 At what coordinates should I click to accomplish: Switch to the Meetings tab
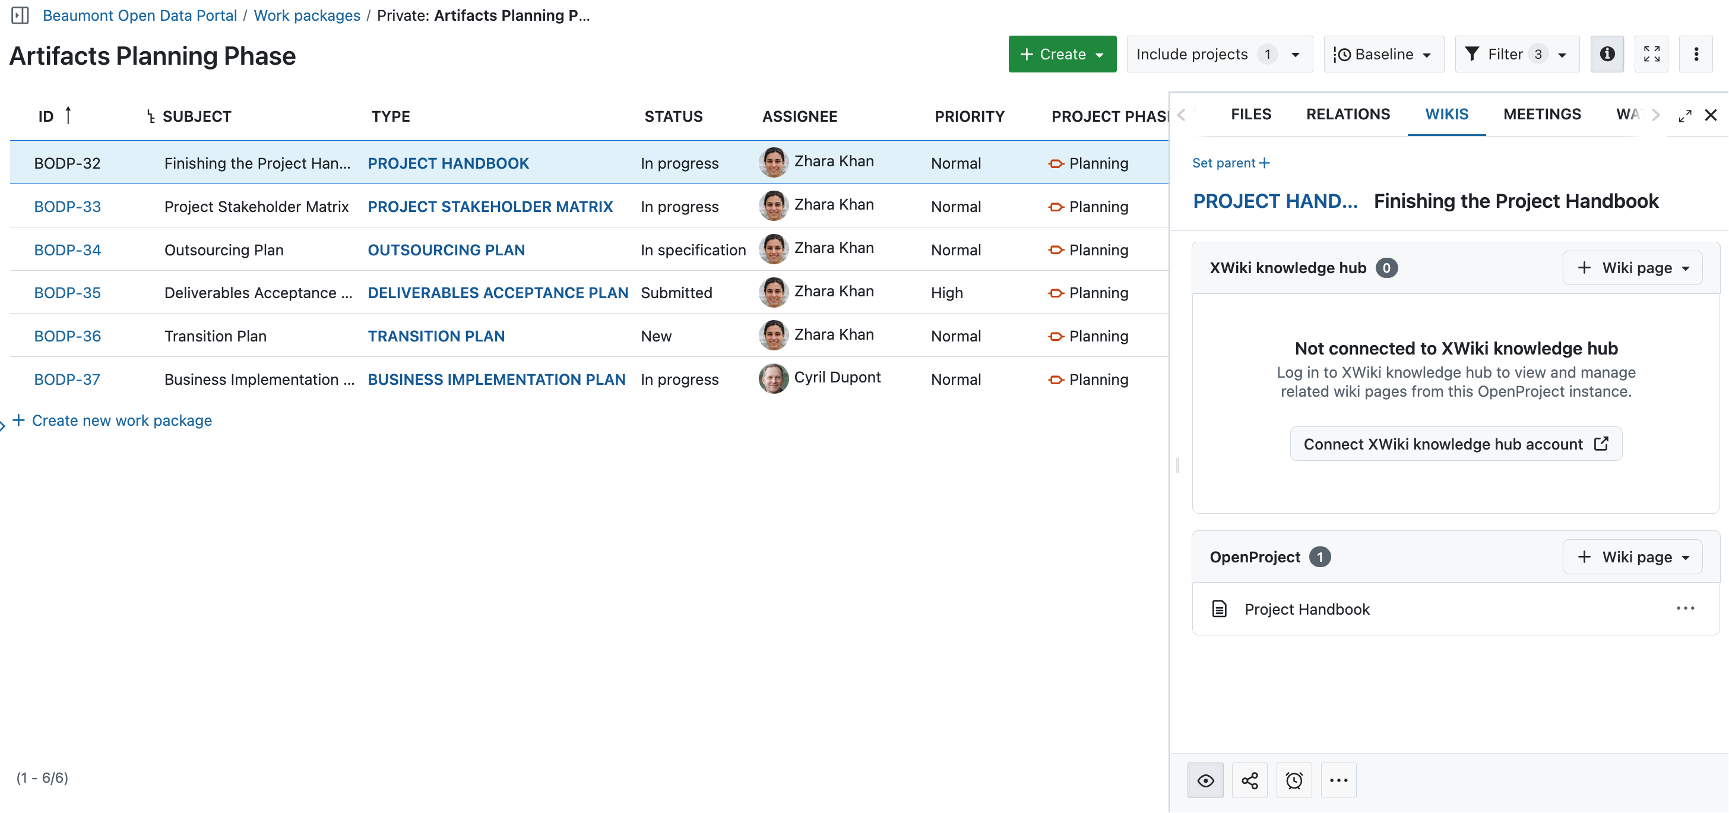click(x=1542, y=114)
